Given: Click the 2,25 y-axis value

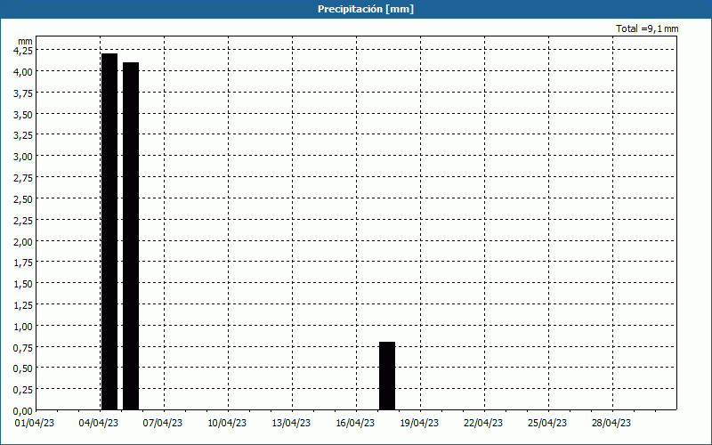Looking at the screenshot, I should (x=23, y=220).
